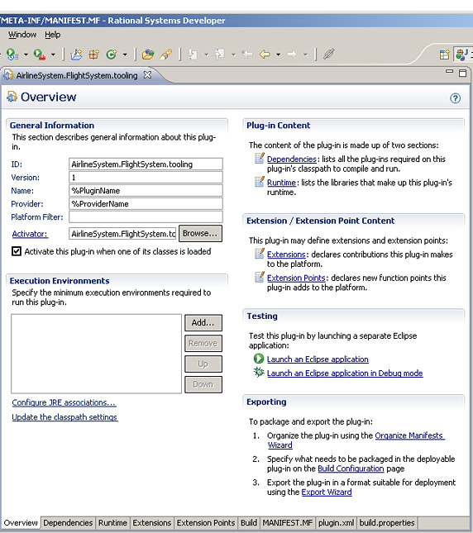
Task: Click Launch an Eclipse application in Debug mode
Action: point(345,373)
